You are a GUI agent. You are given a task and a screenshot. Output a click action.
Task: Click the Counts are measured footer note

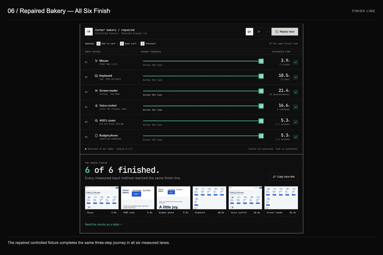point(273,149)
